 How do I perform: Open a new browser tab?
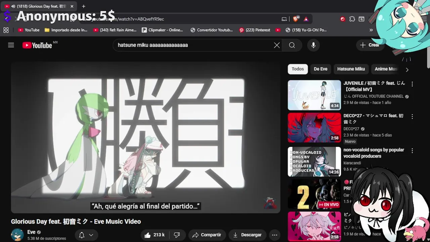84,6
